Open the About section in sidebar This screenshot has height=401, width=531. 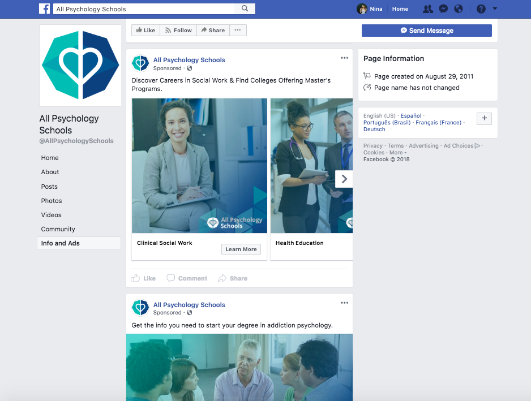50,173
